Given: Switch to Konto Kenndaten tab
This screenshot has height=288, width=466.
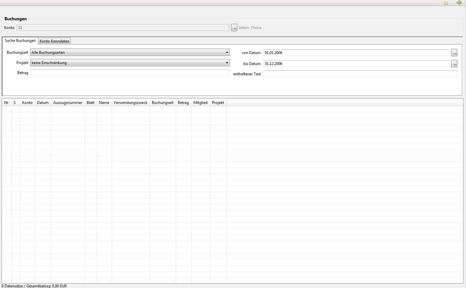Looking at the screenshot, I should (54, 41).
